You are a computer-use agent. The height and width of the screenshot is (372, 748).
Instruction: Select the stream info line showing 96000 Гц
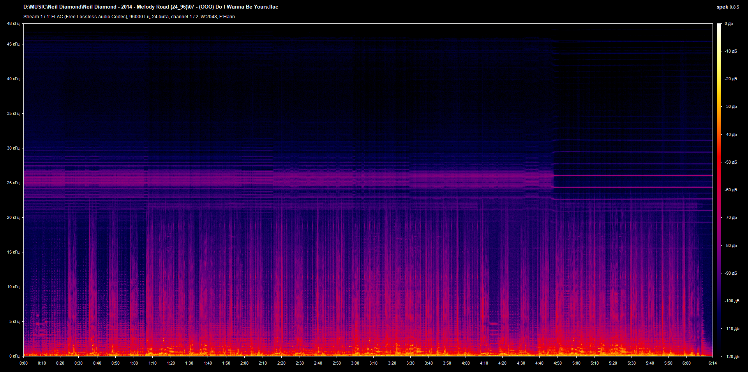click(x=140, y=17)
